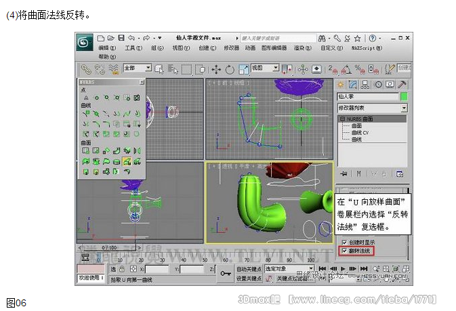
Task: Click the Play Animation button
Action: [x=343, y=268]
